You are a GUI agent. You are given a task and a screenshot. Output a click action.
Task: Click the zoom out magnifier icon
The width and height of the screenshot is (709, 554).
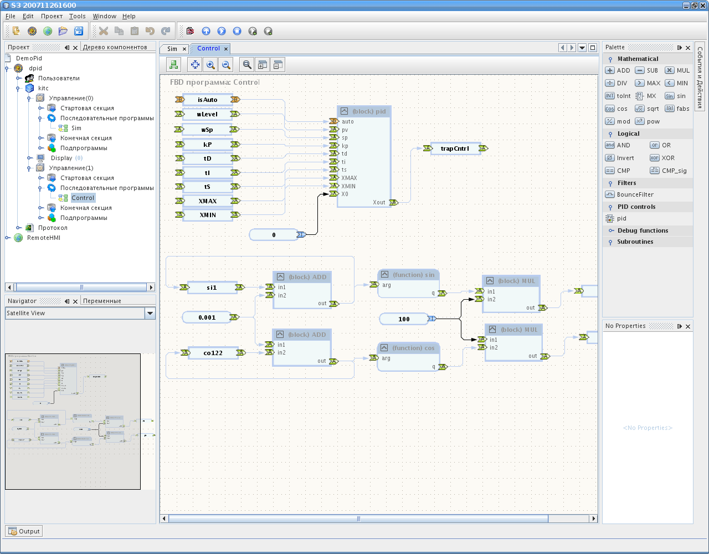[x=226, y=65]
